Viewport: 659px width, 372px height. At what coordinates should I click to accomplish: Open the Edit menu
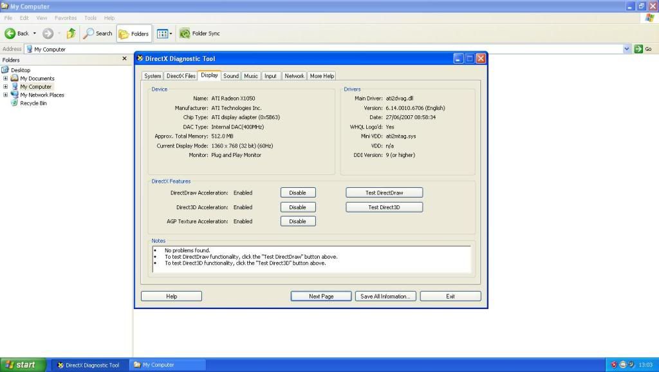point(24,18)
